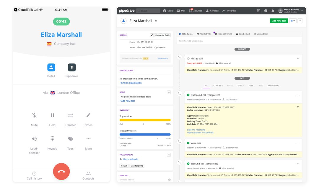The height and width of the screenshot is (189, 319).
Task: Click the label tag icon next to Eliza Marshall
Action: 156,21
